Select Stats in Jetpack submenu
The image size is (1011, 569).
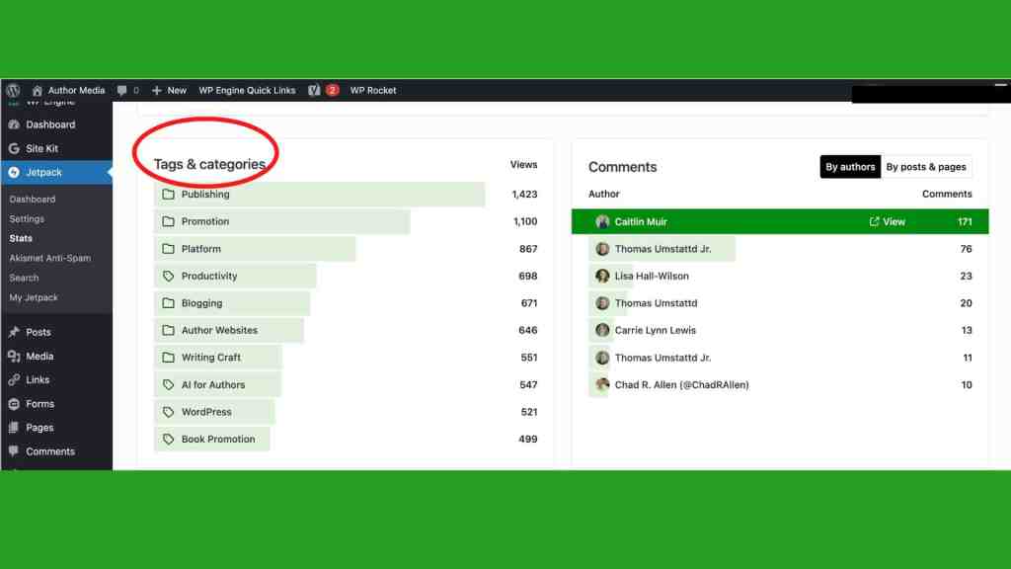(x=21, y=238)
